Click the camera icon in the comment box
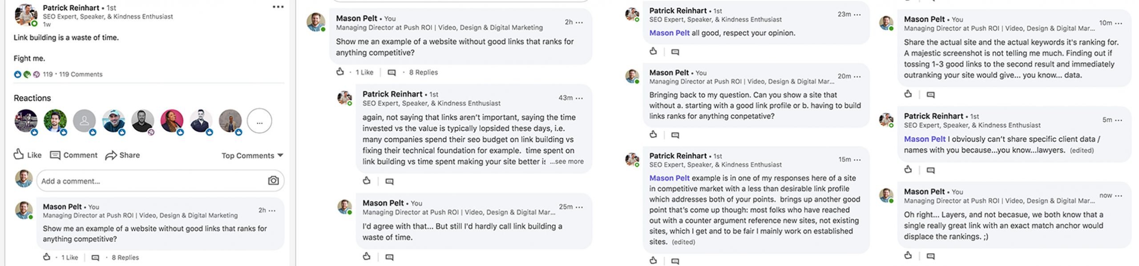1139x266 pixels. click(273, 181)
